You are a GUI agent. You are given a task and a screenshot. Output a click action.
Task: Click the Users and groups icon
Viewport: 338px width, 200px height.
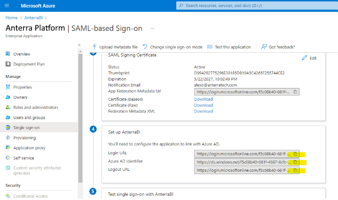click(8, 117)
